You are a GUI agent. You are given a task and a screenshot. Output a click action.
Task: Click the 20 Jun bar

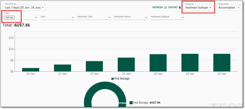pos(31,70)
